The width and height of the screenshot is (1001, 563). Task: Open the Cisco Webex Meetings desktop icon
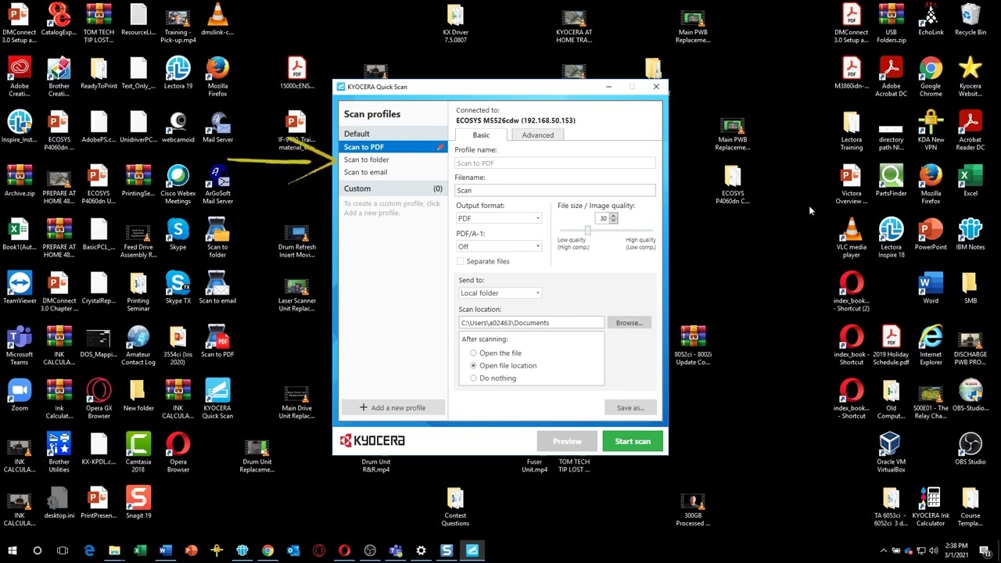tap(178, 185)
